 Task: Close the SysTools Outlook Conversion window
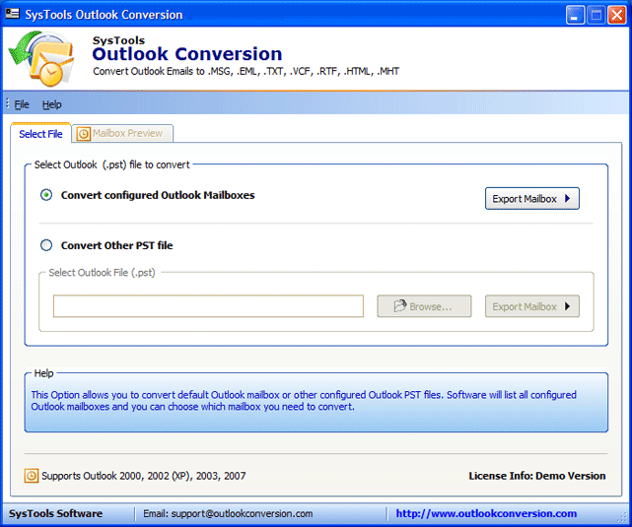617,16
